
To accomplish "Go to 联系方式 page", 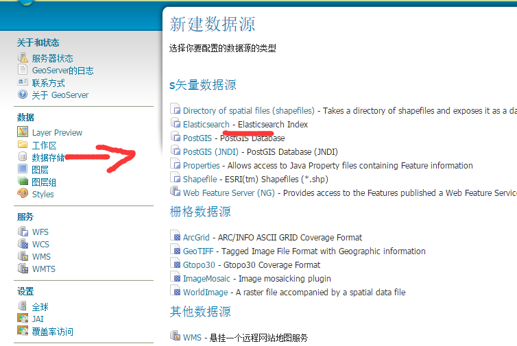I will coord(49,83).
